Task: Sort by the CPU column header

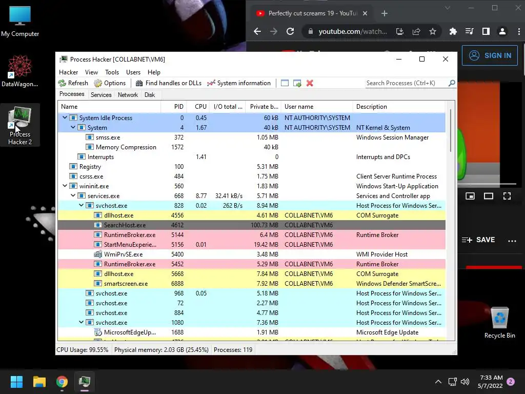Action: (198, 107)
